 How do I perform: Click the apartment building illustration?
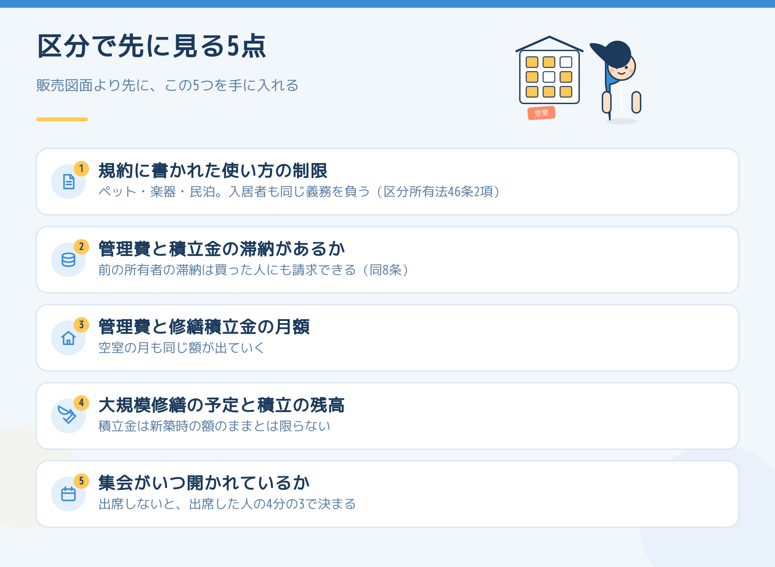pyautogui.click(x=549, y=70)
